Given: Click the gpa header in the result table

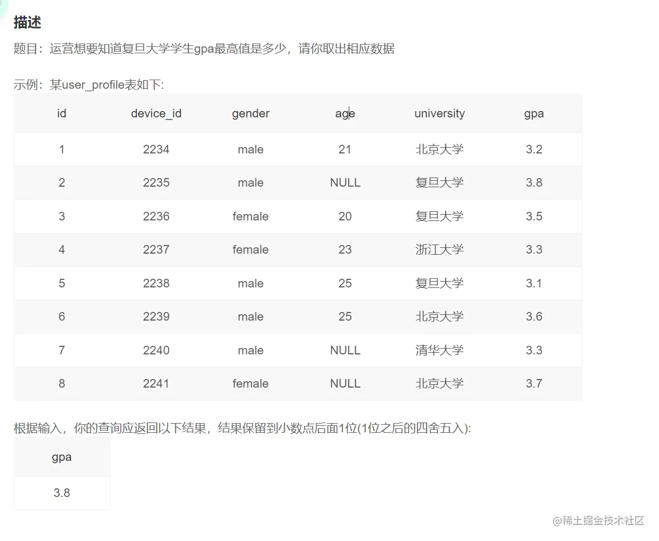Looking at the screenshot, I should pyautogui.click(x=62, y=457).
